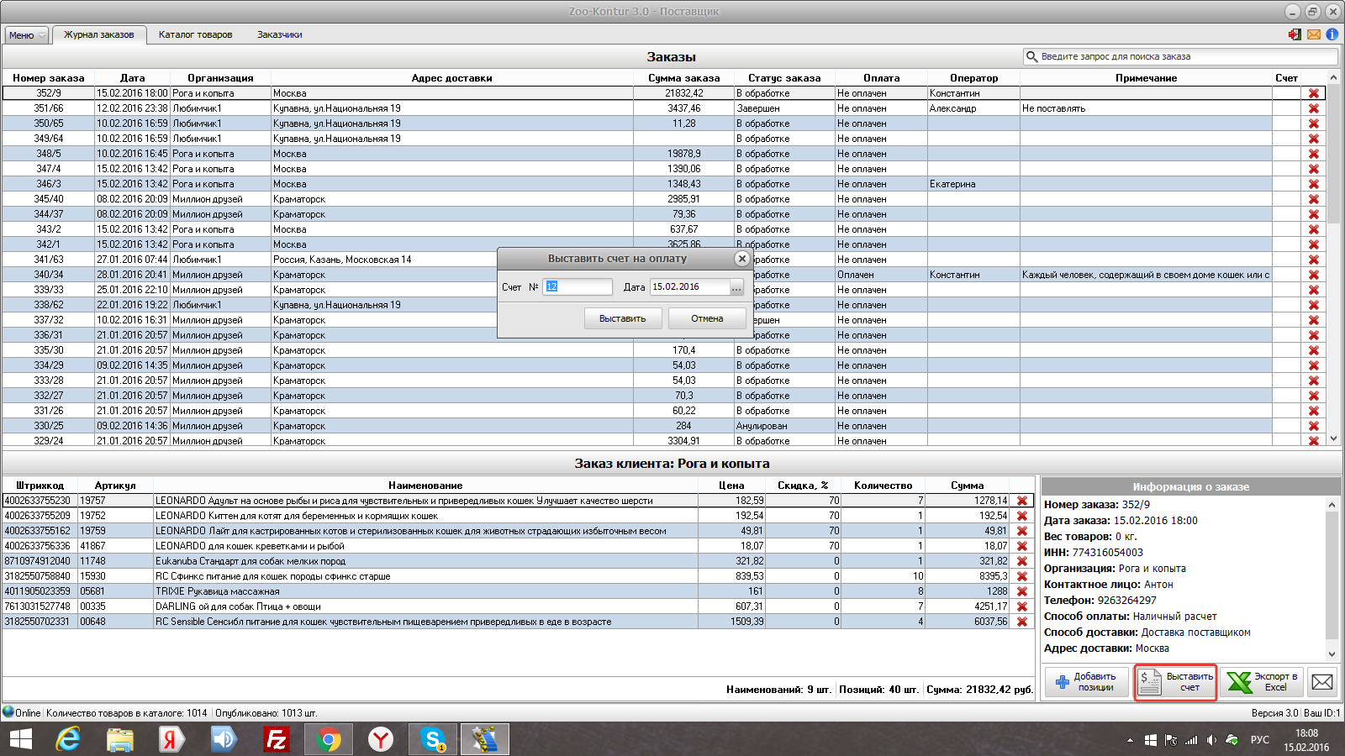Switch to the Журнал заказов tab
Image resolution: width=1345 pixels, height=756 pixels.
(x=98, y=34)
